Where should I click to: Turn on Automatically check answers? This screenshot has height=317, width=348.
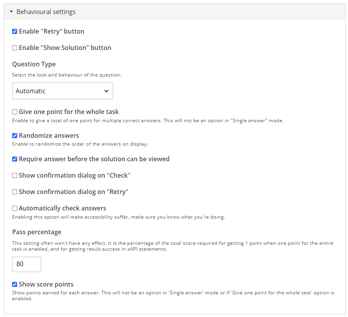pyautogui.click(x=15, y=208)
